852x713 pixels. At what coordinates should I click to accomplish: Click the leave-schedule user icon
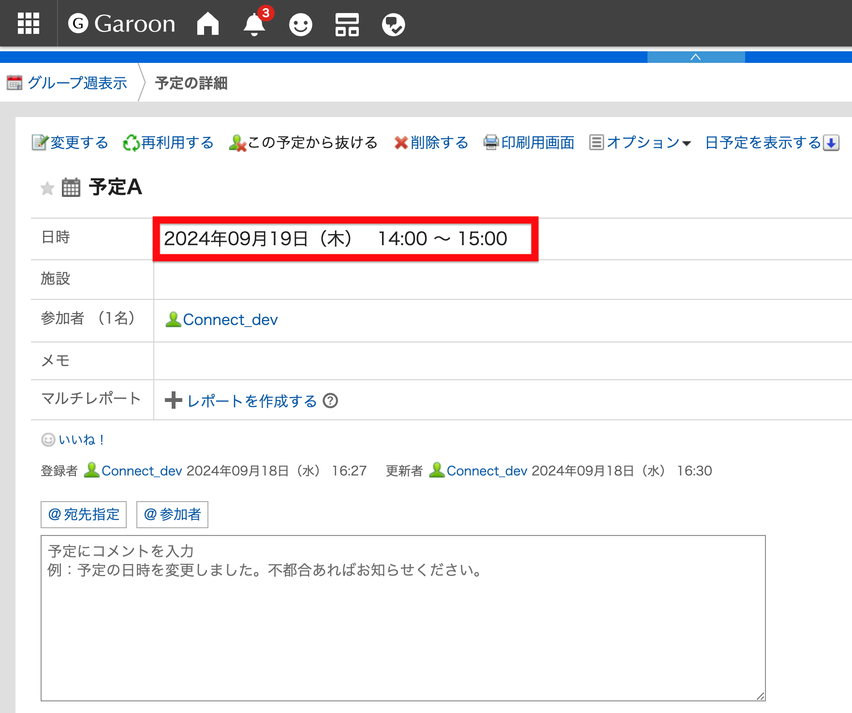coord(237,143)
